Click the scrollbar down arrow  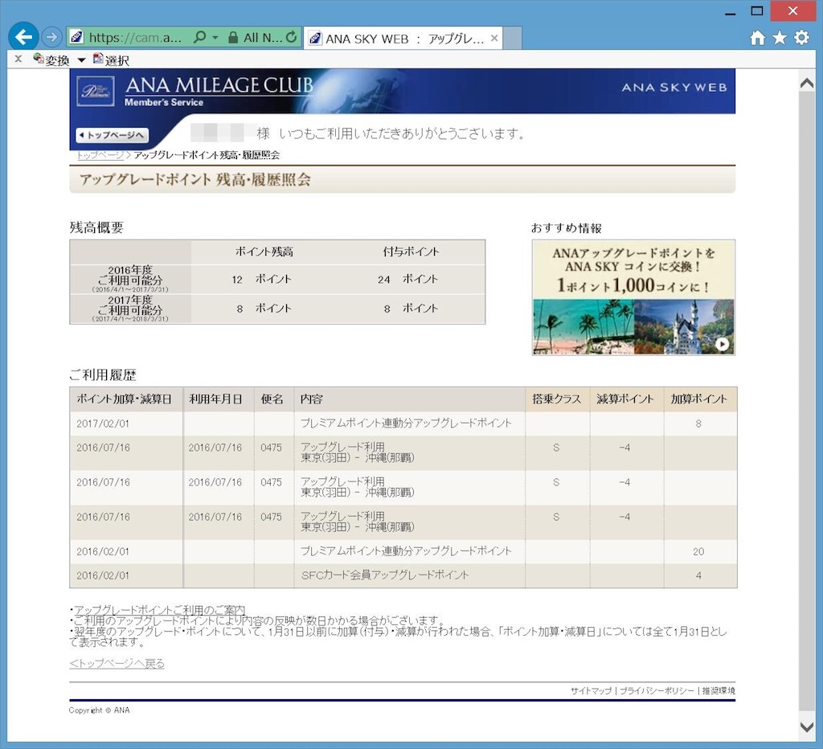[807, 727]
